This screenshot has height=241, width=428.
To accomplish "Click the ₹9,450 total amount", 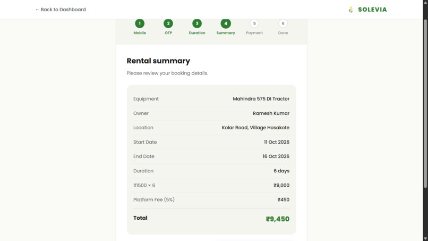I will point(278,219).
